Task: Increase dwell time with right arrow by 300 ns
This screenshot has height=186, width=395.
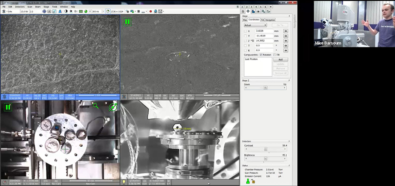Action: point(103,11)
